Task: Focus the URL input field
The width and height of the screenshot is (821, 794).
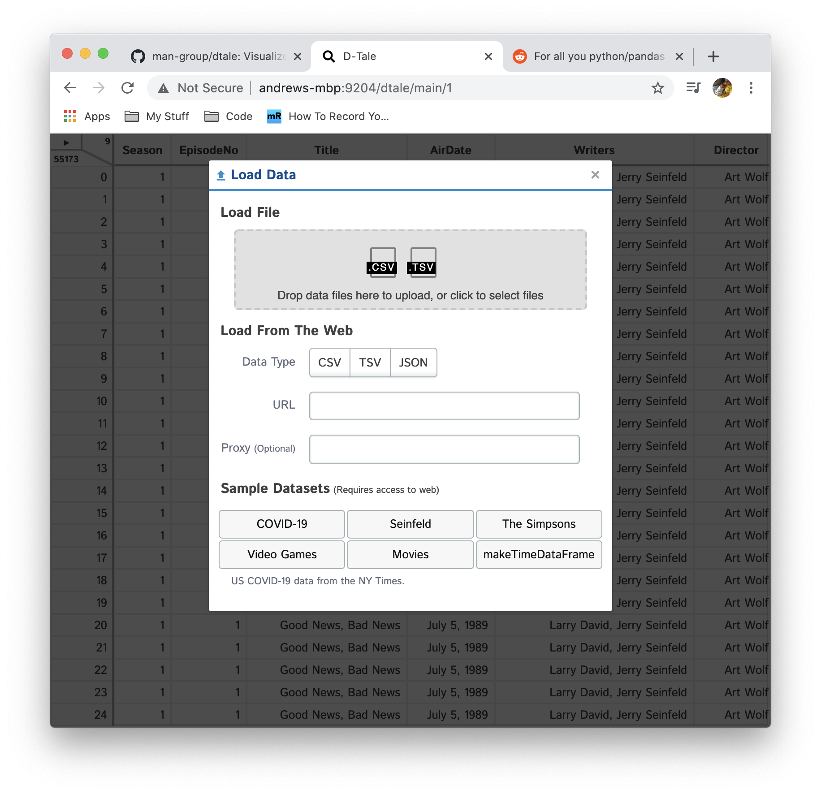Action: (445, 406)
